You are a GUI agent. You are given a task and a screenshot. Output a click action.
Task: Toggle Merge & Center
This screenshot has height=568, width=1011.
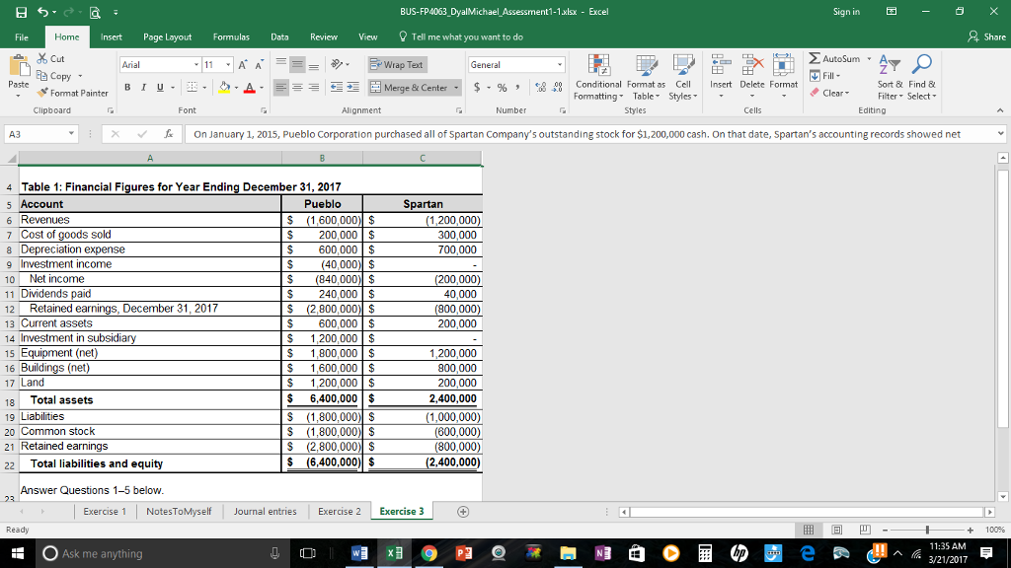[x=410, y=87]
